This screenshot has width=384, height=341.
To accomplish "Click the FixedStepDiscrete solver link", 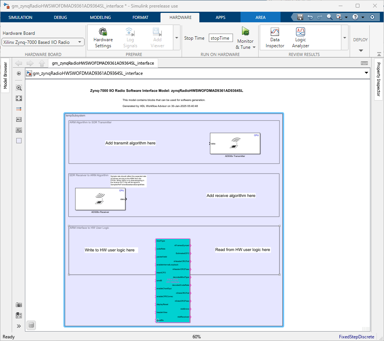I will point(356,337).
